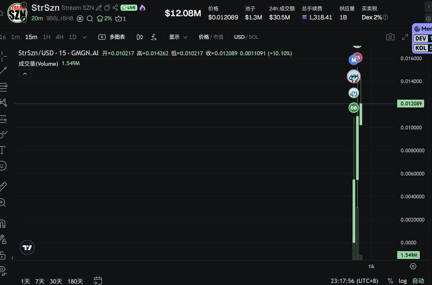Screen dimensions: 432x285
Task: Select USD as quote currency
Action: pyautogui.click(x=239, y=37)
